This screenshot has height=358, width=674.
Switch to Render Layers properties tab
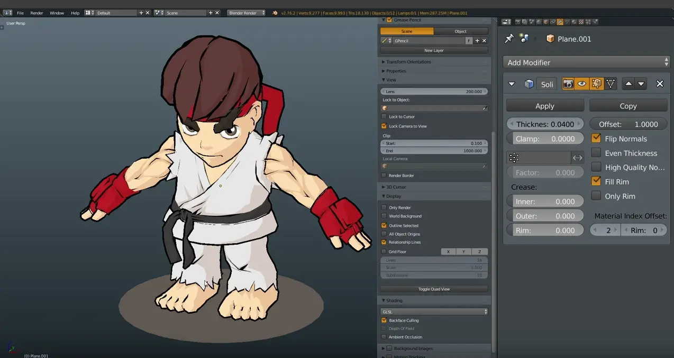coord(525,22)
